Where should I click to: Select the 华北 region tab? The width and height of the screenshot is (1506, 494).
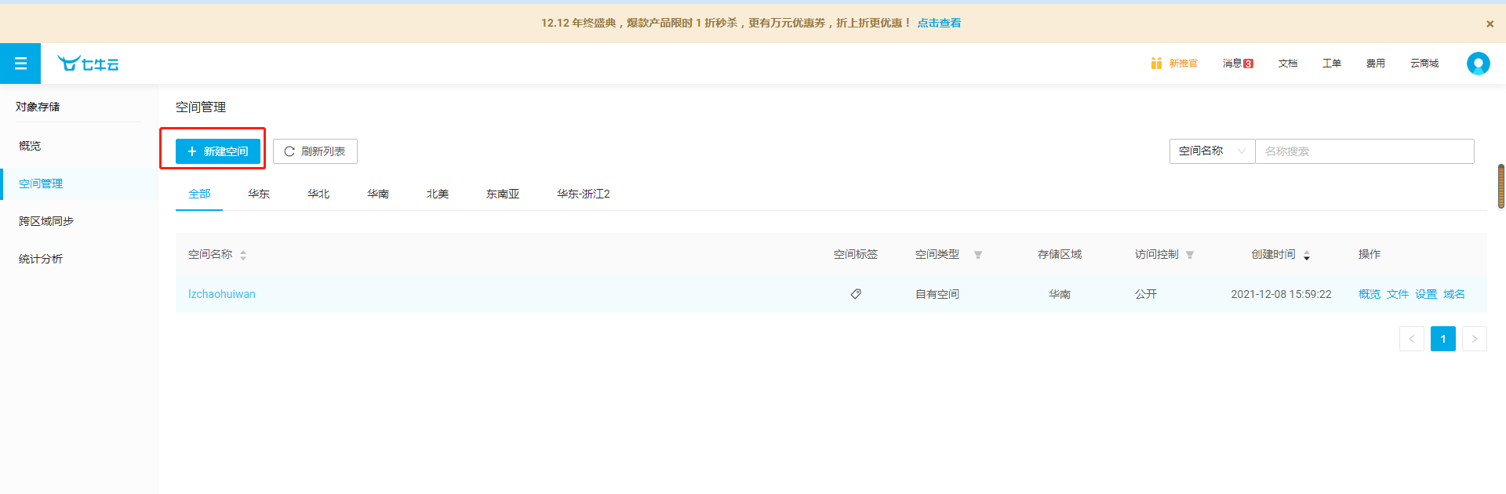click(318, 194)
